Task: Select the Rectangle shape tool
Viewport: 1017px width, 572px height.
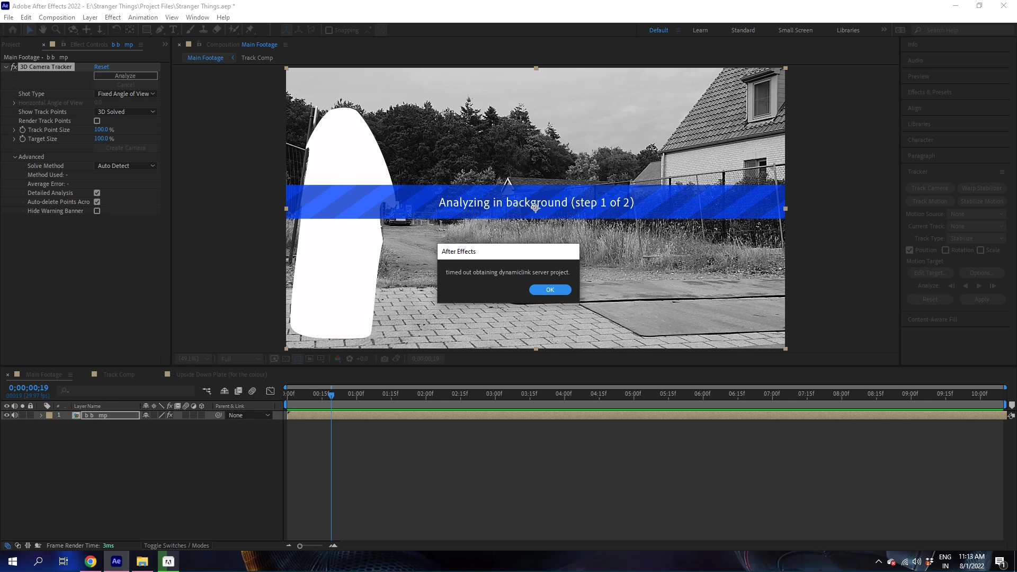Action: pos(147,30)
